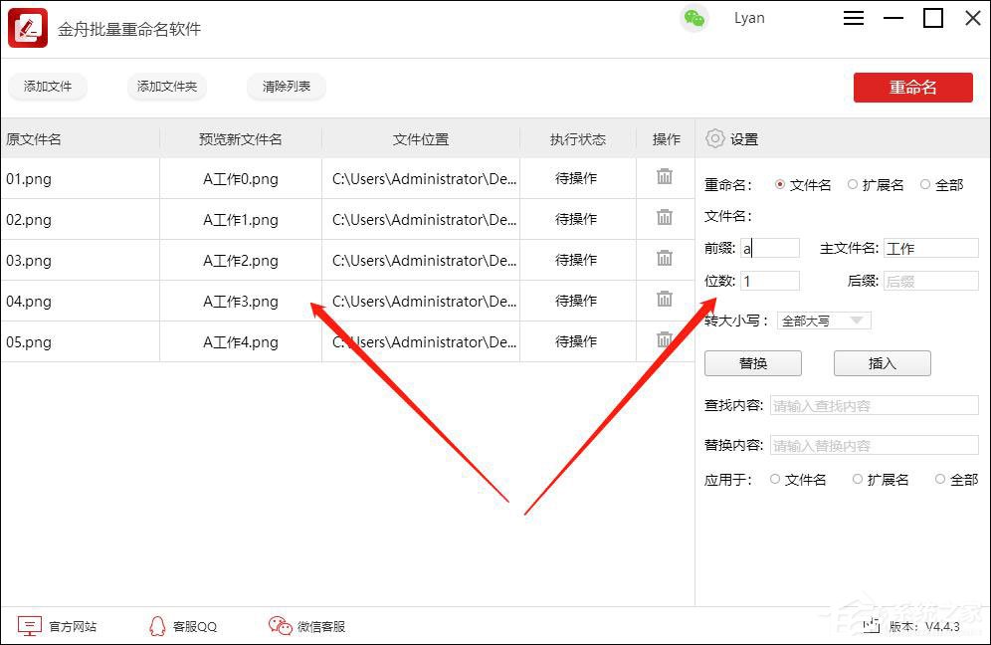Open 客服QQ via the bell icon

tap(157, 626)
